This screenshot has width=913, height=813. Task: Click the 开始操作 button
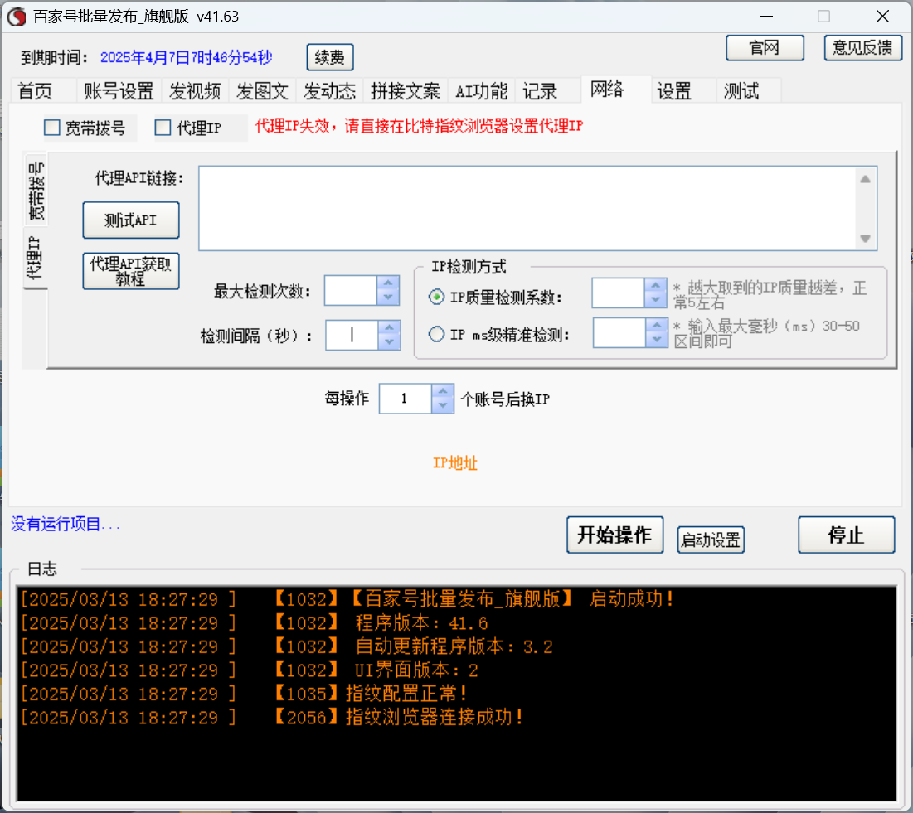[x=614, y=535]
